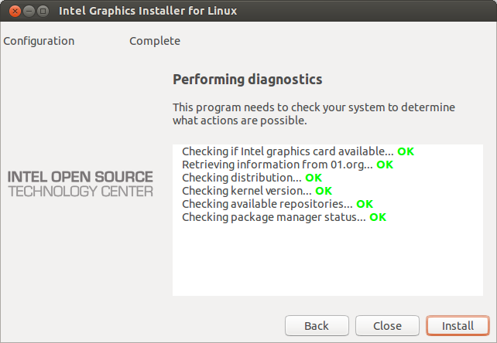Close the window using title bar close icon
This screenshot has width=497, height=343.
click(12, 11)
